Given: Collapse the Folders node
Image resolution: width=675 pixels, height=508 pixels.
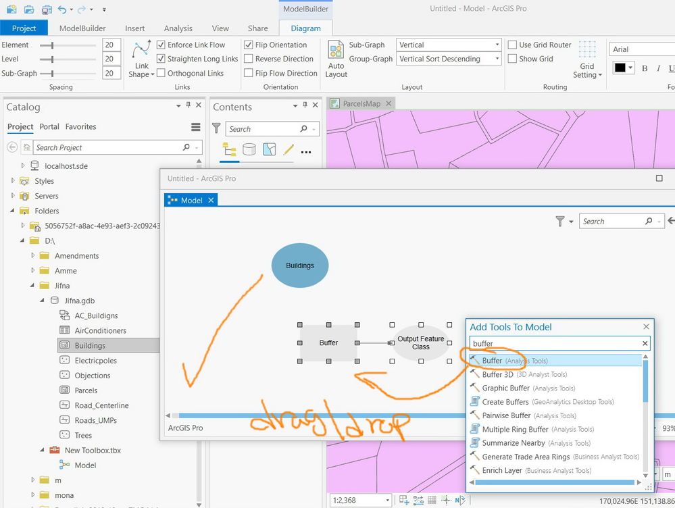Looking at the screenshot, I should [12, 211].
